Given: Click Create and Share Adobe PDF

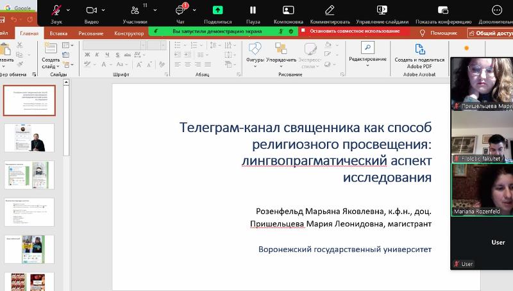Looking at the screenshot, I should point(421,54).
